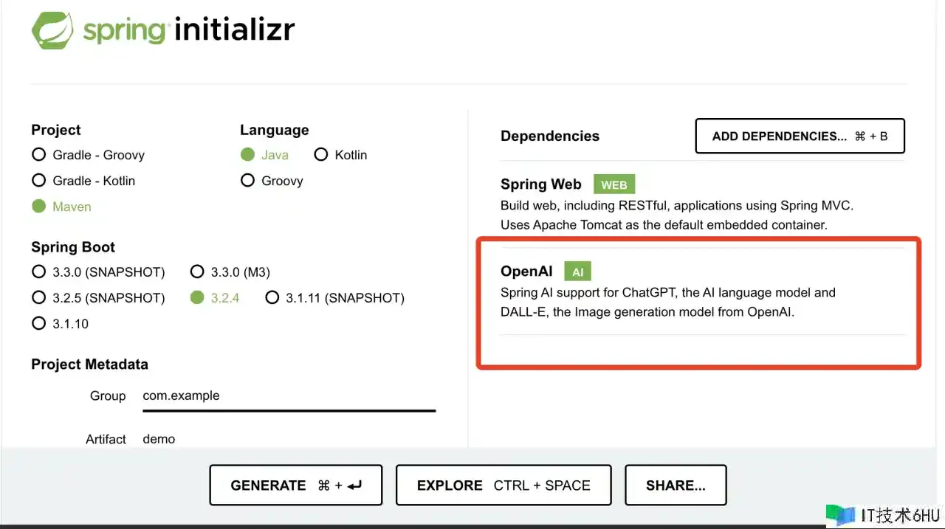Choose the Maven project radio button
The image size is (945, 529).
coord(62,207)
